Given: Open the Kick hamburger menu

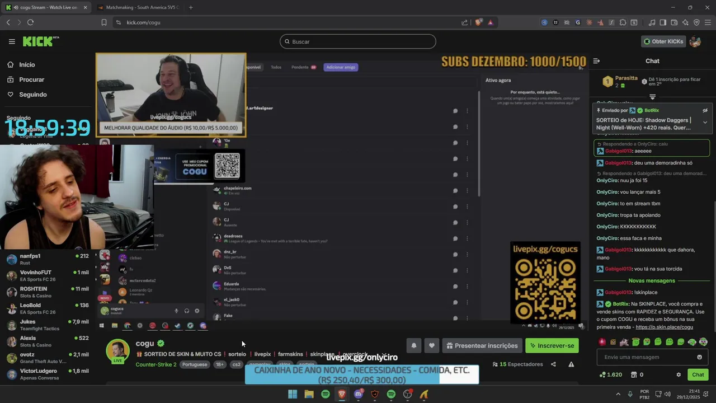Looking at the screenshot, I should tap(12, 41).
